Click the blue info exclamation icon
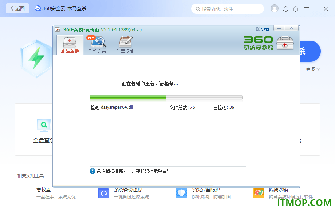The width and height of the screenshot is (335, 211). 92,171
